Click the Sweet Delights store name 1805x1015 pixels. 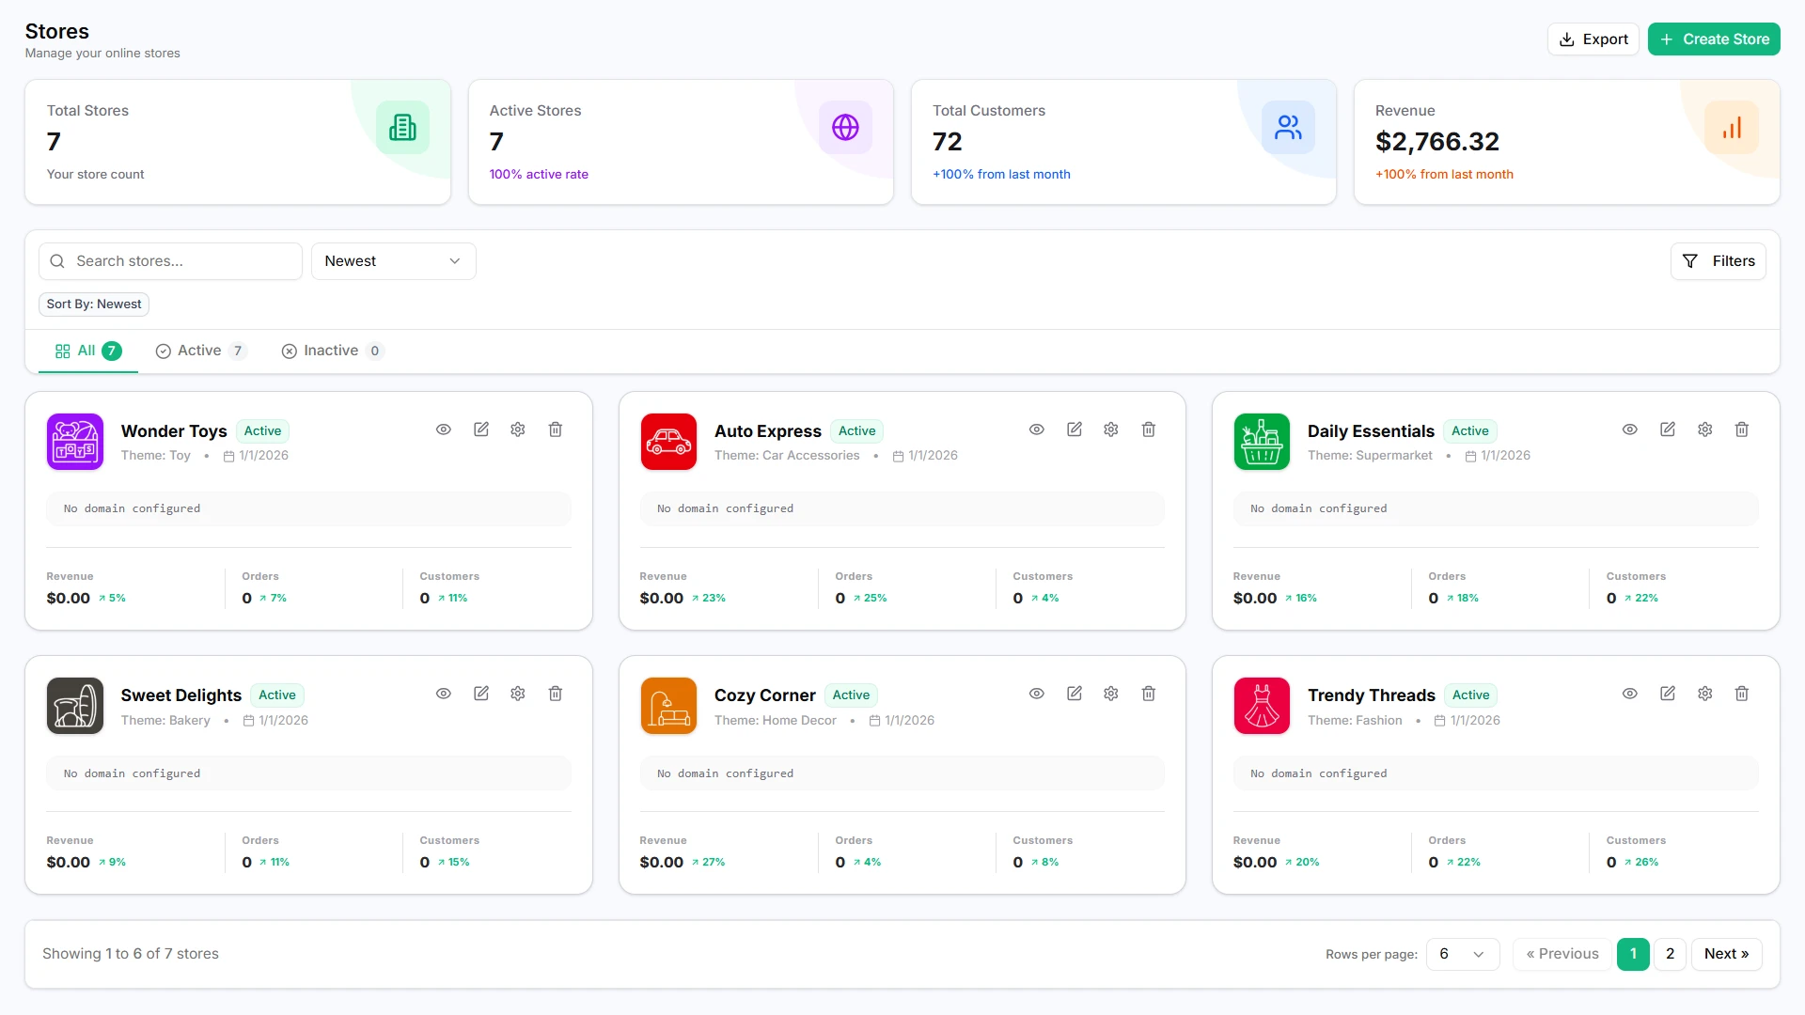(x=181, y=695)
